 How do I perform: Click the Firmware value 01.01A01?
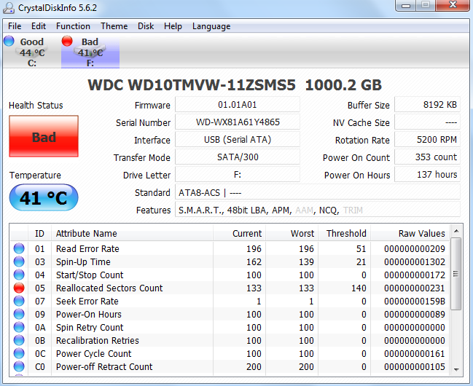[x=238, y=105]
